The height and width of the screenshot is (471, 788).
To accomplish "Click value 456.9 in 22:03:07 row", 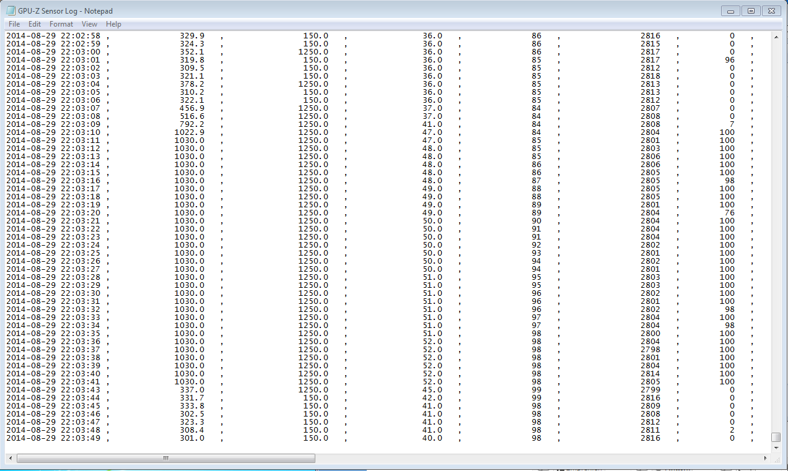I will coord(192,108).
